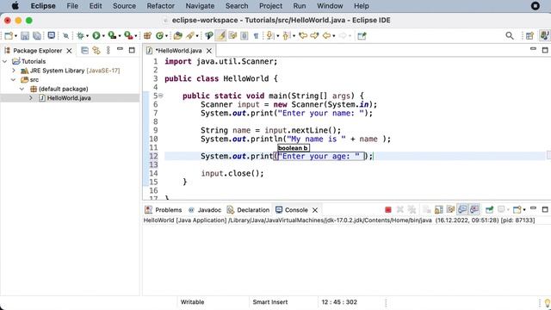
Task: Collapse the Tutorials project node
Action: (x=5, y=61)
